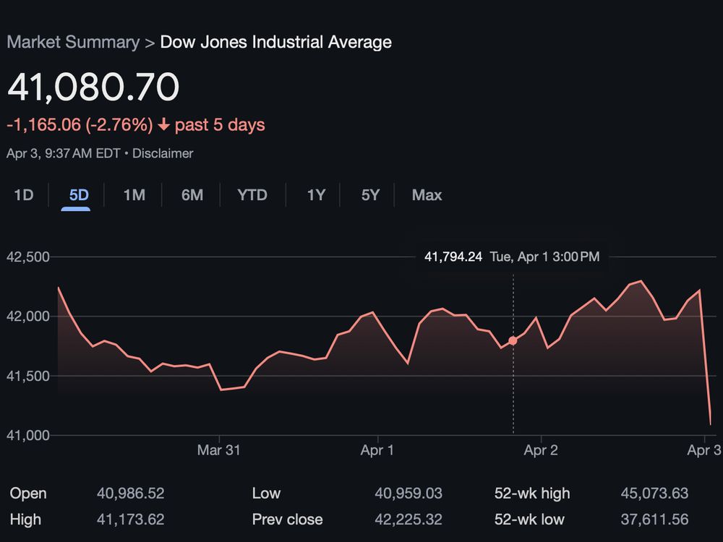Image resolution: width=723 pixels, height=542 pixels.
Task: Click the Mar 31 date axis label
Action: [x=218, y=449]
